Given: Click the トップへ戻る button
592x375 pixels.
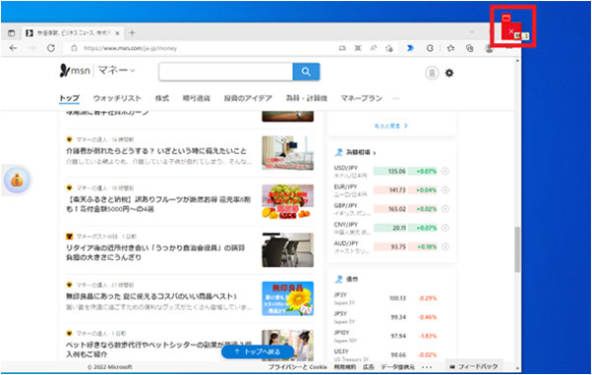Looking at the screenshot, I should pyautogui.click(x=258, y=352).
